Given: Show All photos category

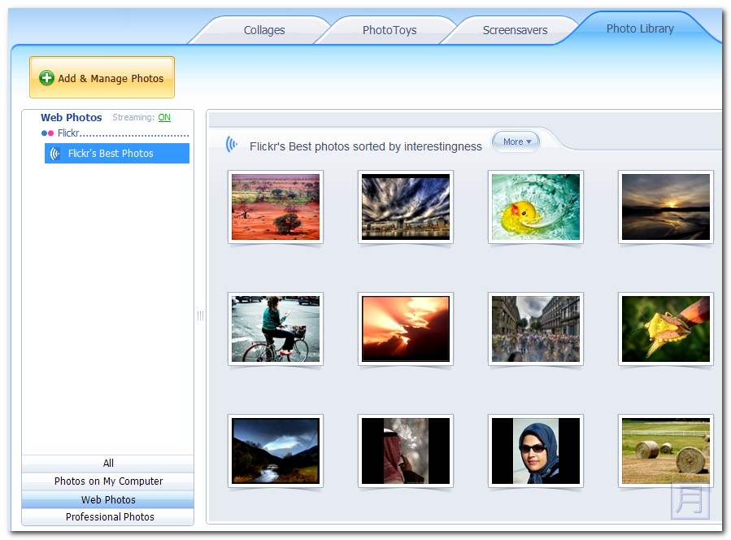Looking at the screenshot, I should [108, 464].
